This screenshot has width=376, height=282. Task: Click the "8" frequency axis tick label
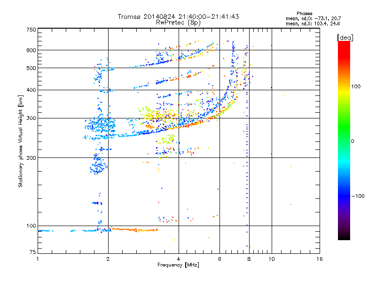pyautogui.click(x=249, y=259)
